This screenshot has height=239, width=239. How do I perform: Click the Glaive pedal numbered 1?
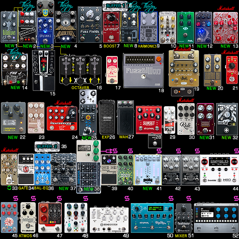9,27
